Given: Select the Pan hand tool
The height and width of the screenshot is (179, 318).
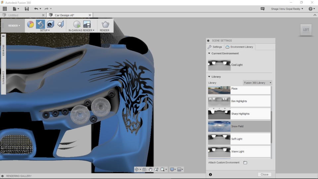Looking at the screenshot, I should pos(150,169).
